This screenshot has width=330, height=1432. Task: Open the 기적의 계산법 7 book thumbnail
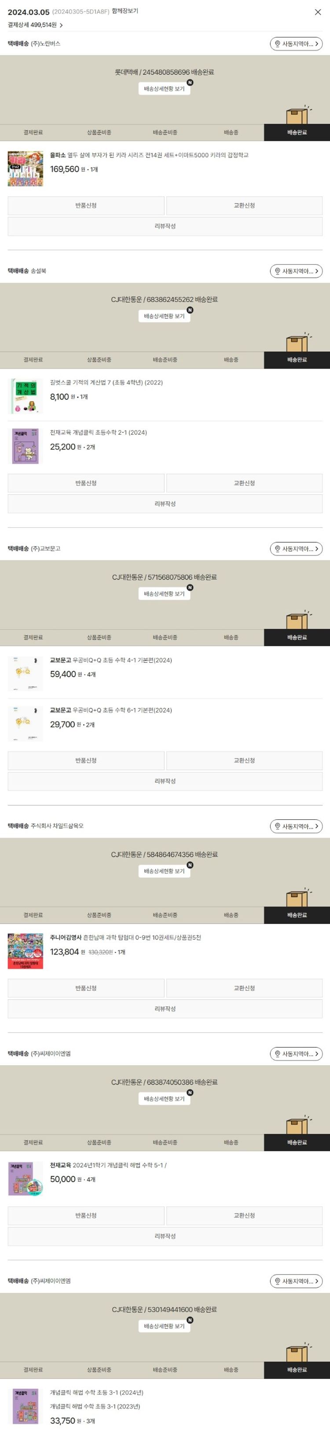[x=25, y=396]
